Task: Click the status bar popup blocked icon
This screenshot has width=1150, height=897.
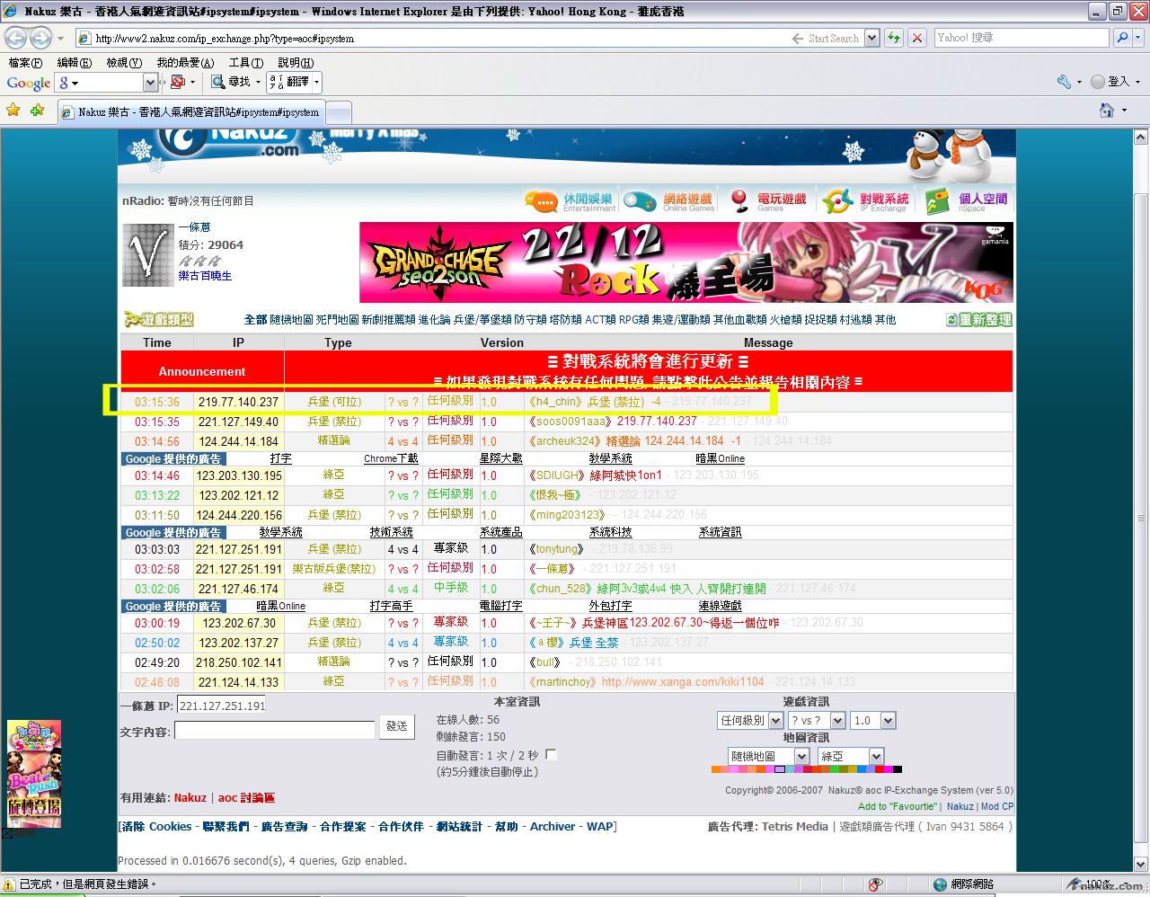Action: [x=876, y=884]
